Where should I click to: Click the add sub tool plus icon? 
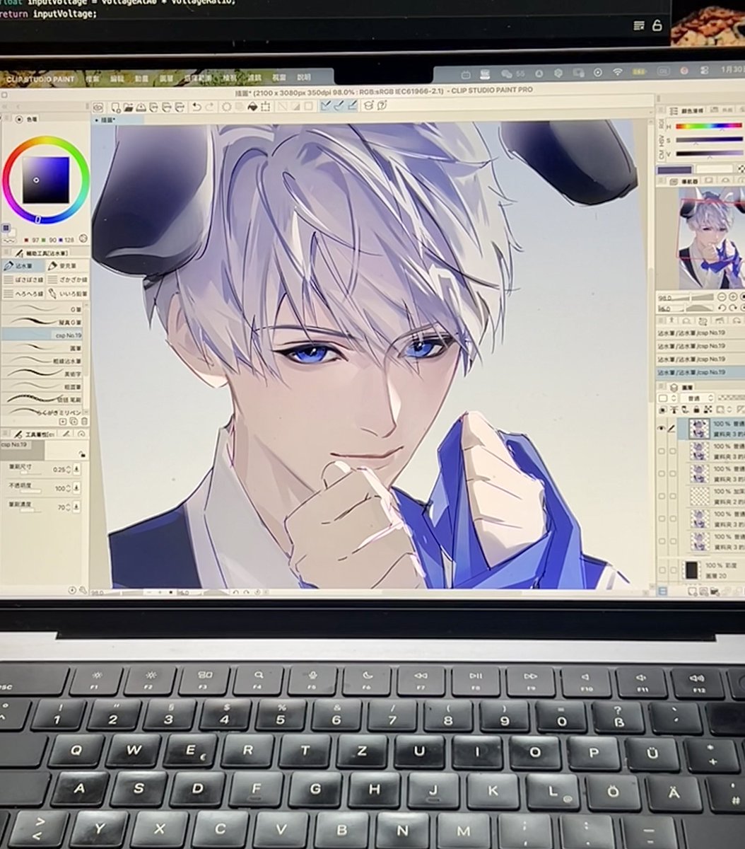pyautogui.click(x=63, y=421)
